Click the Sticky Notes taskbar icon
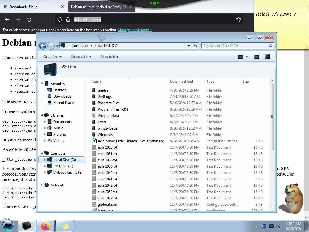This screenshot has height=232, width=309. [64, 226]
